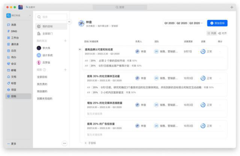Select Q2 2020 period

tap(182, 23)
